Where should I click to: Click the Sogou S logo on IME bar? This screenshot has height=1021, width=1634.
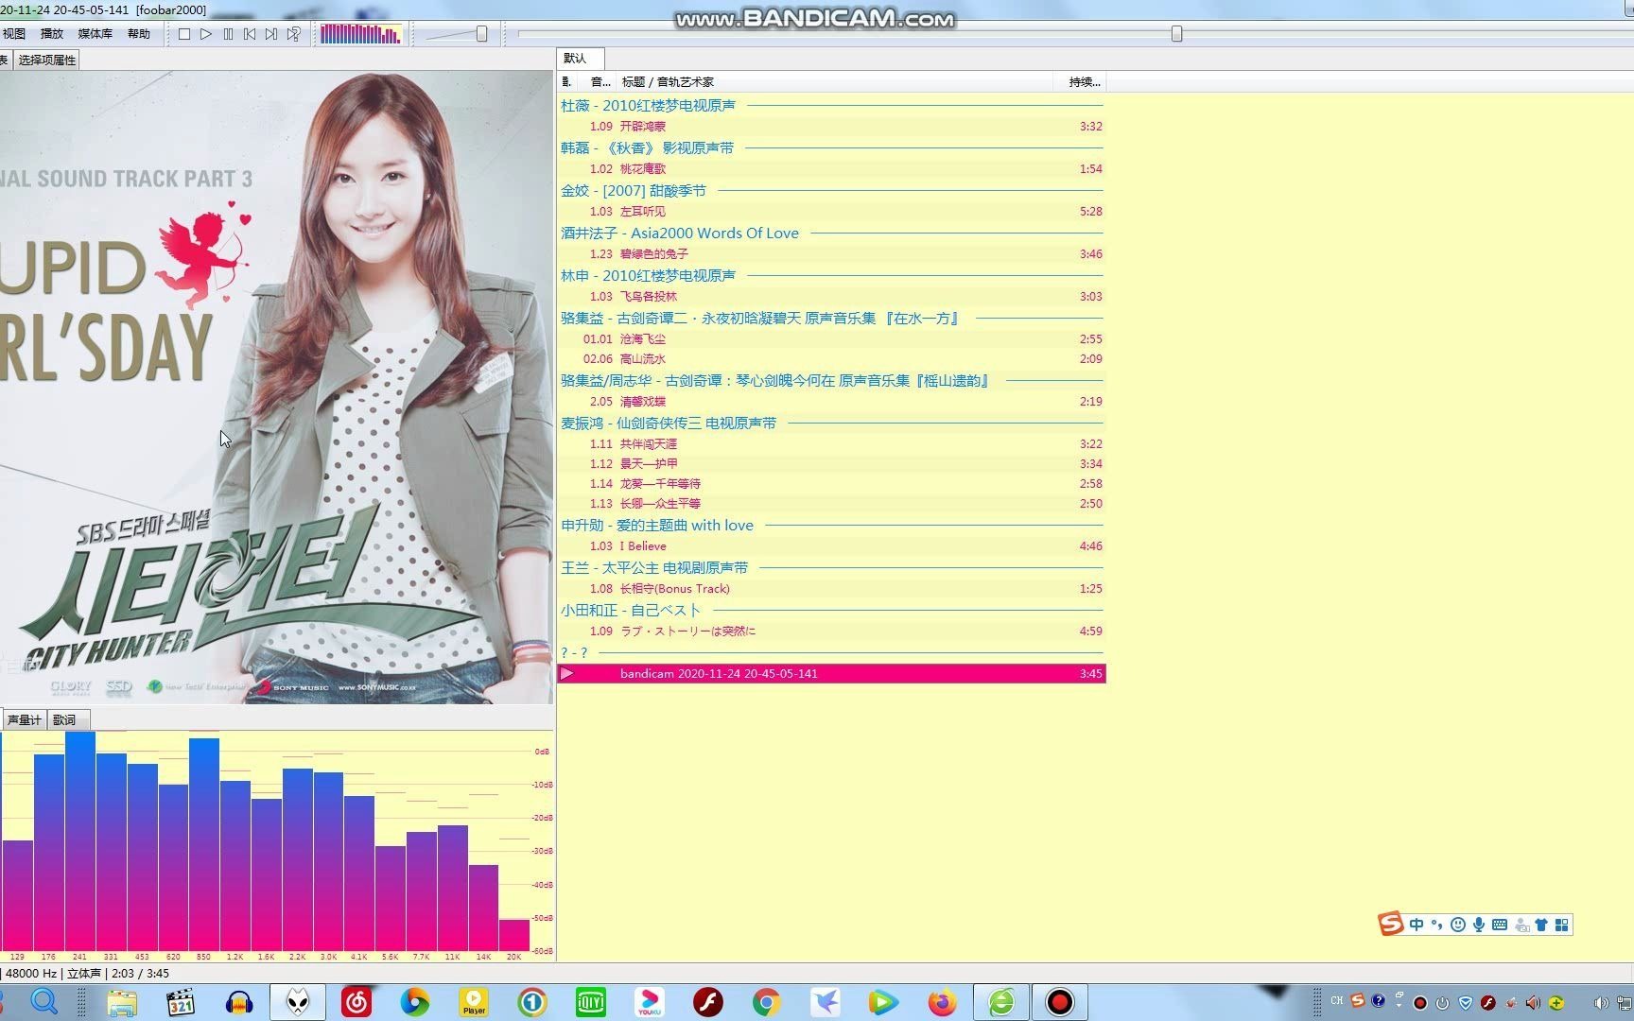(x=1391, y=924)
